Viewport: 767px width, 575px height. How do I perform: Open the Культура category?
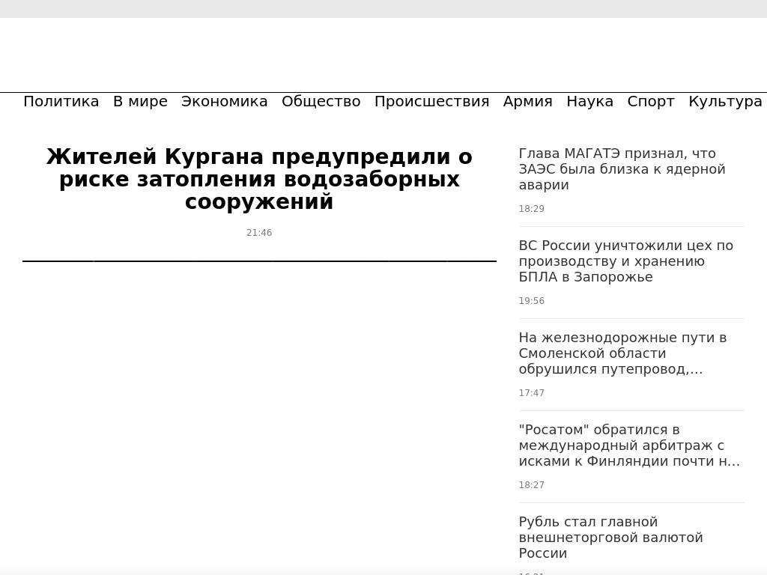725,102
